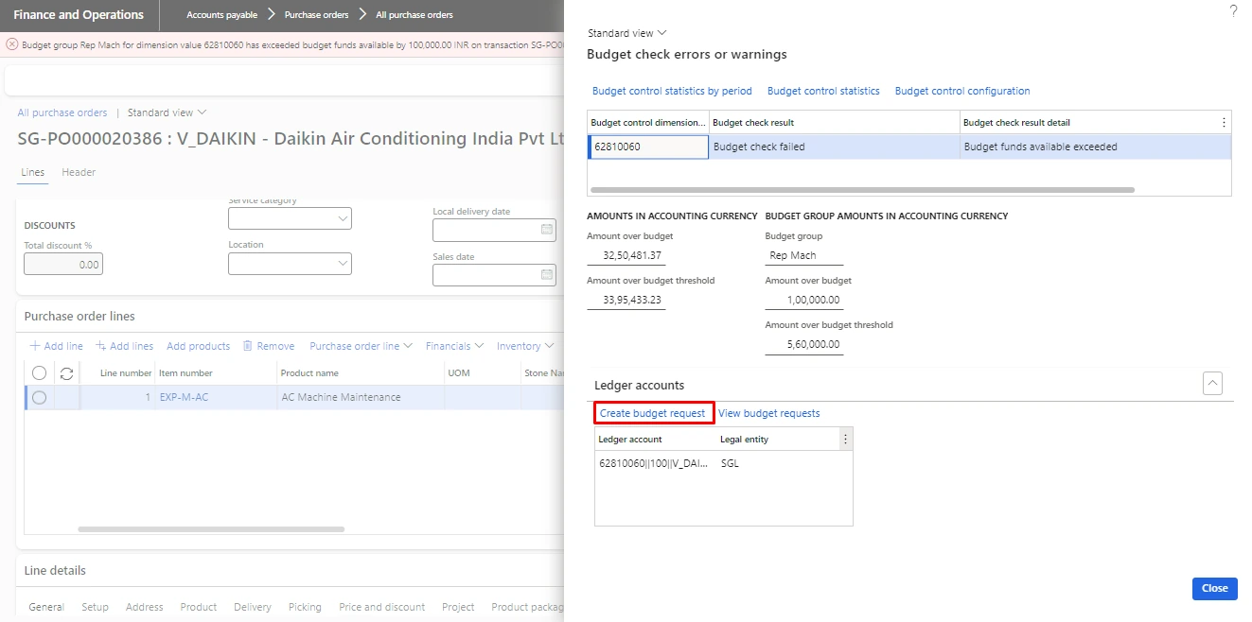Click budget control dimension cell 62810060
The image size is (1252, 622).
648,147
